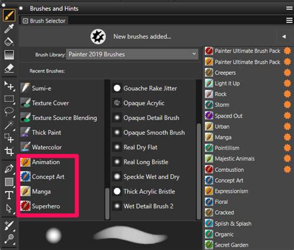Choose the Superhero brush category
Screen dimensions: 294x250
(x=62, y=206)
